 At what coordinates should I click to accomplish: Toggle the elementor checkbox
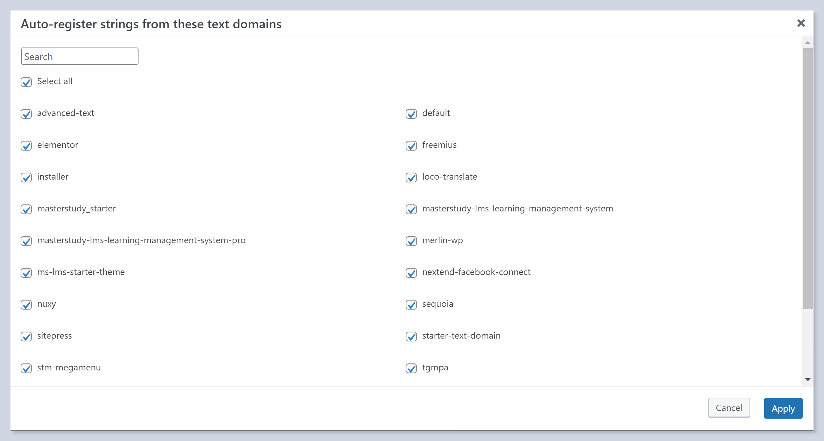tap(26, 146)
